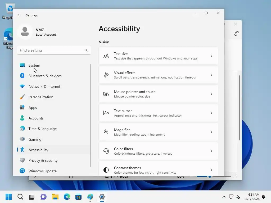Screen dimensions: 271x203
Task: Click the zoom slider in background window
Action: (x=214, y=176)
